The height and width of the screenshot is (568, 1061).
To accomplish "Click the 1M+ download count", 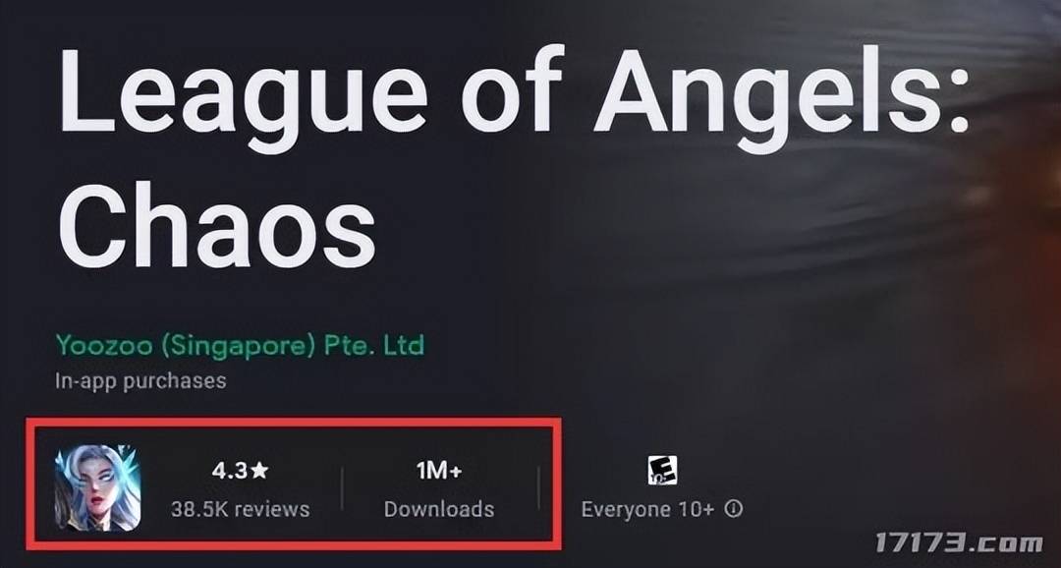I will click(x=439, y=471).
